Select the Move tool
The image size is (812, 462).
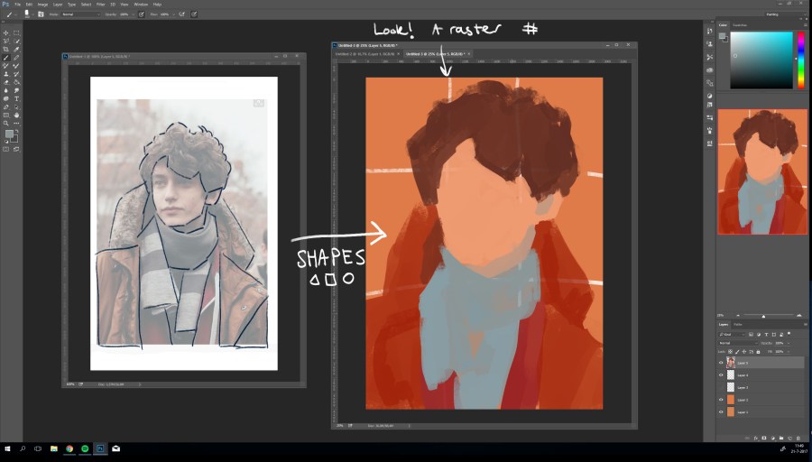pyautogui.click(x=6, y=32)
